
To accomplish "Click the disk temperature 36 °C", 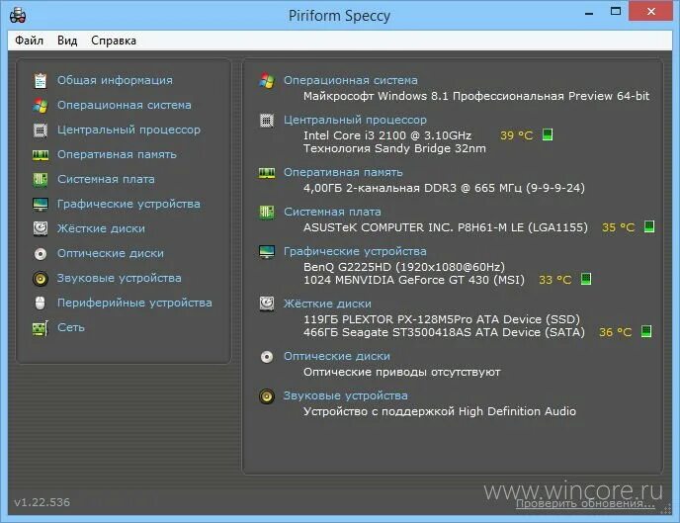I will (616, 332).
